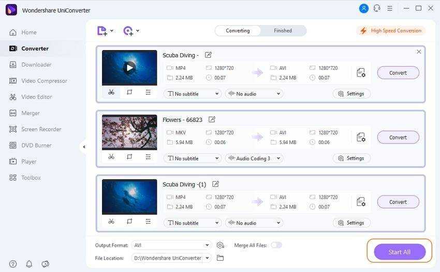The width and height of the screenshot is (440, 272).
Task: Open output file settings icon for Flowers video
Action: point(361,137)
